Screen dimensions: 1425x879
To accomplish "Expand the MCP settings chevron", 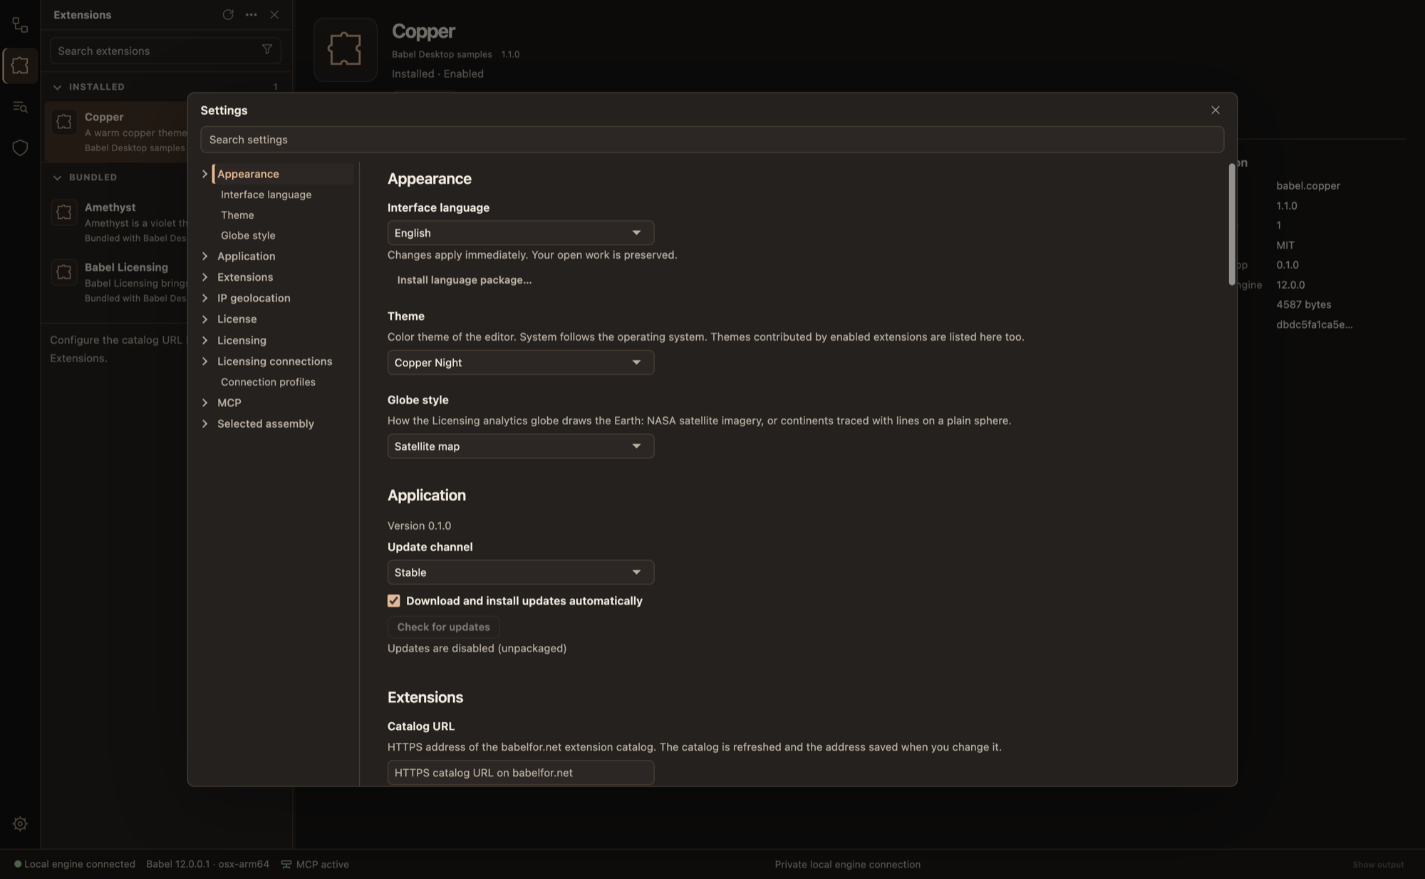I will pyautogui.click(x=205, y=403).
